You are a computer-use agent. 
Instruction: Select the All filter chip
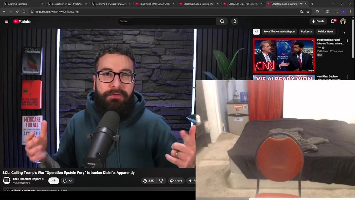256,32
